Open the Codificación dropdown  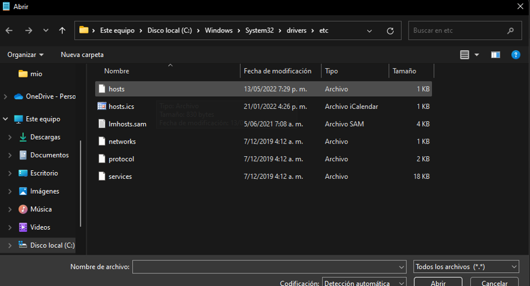(x=364, y=282)
